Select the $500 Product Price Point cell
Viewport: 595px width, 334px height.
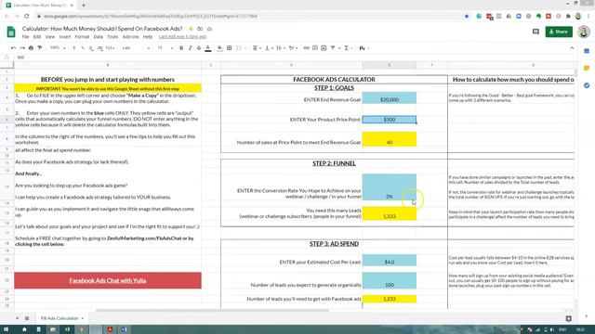[x=390, y=120]
